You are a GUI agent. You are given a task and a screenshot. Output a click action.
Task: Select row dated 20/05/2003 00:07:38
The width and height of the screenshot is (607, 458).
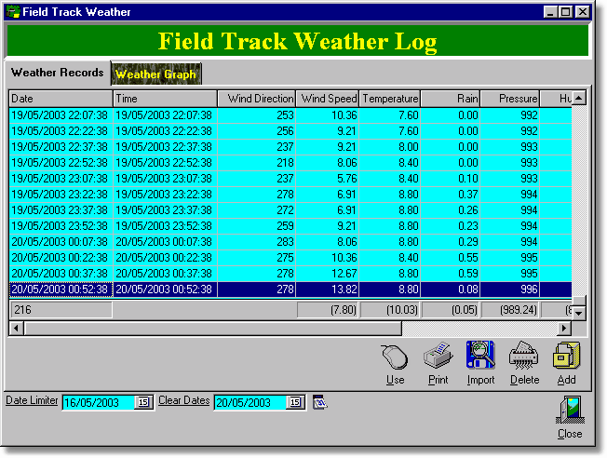coord(290,242)
